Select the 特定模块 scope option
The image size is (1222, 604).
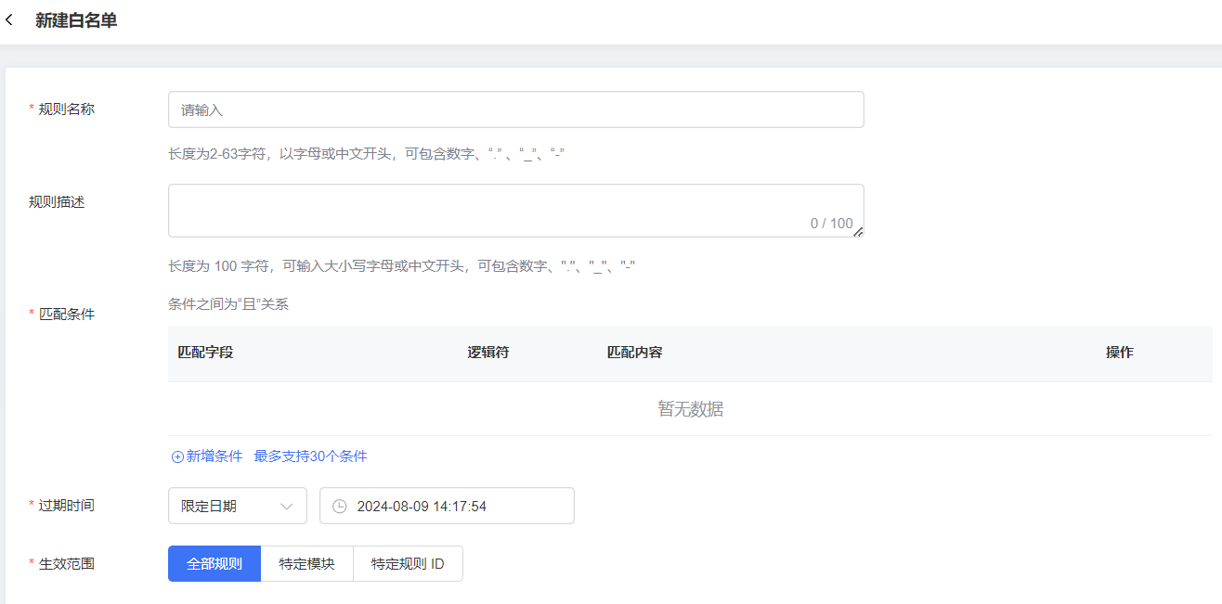point(306,564)
